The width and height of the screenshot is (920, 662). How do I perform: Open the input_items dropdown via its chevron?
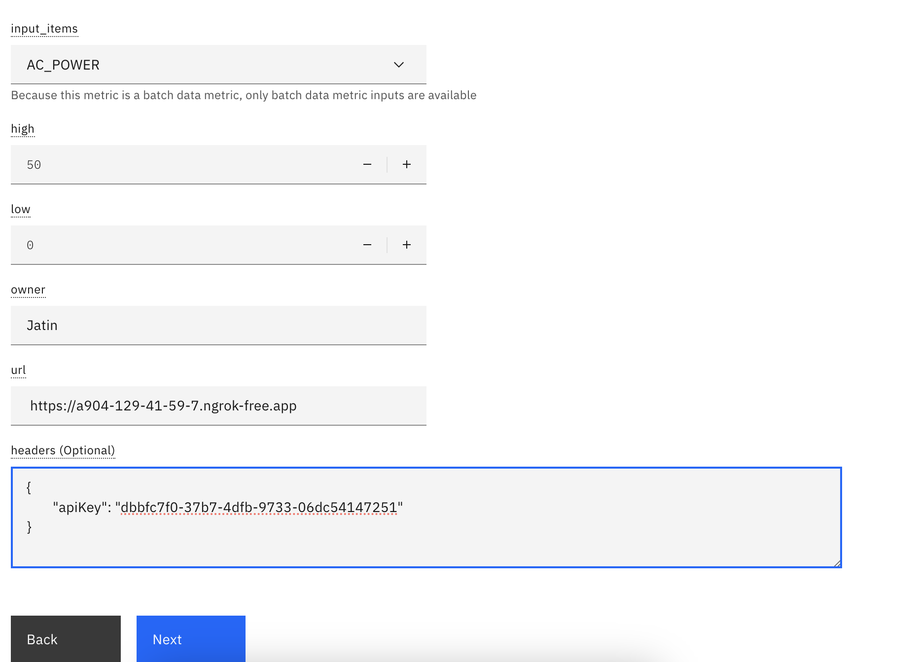[398, 65]
